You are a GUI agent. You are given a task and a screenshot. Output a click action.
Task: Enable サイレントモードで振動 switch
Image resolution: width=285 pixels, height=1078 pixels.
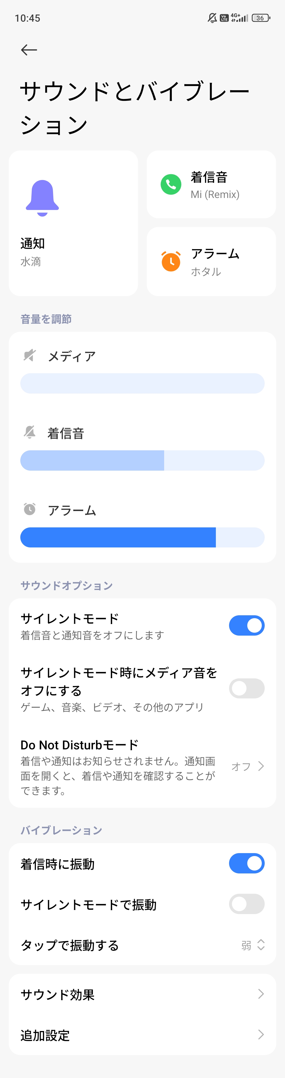coord(246,904)
